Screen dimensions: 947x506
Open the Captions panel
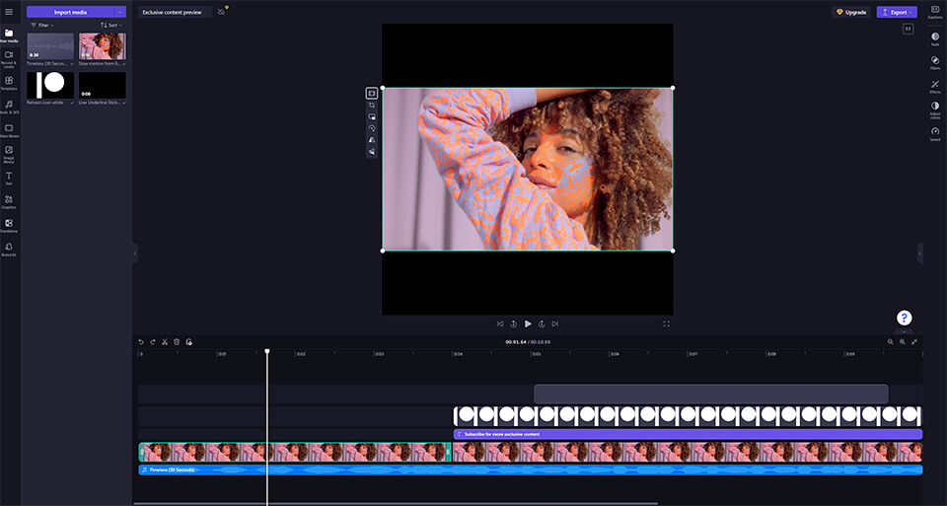coord(935,12)
